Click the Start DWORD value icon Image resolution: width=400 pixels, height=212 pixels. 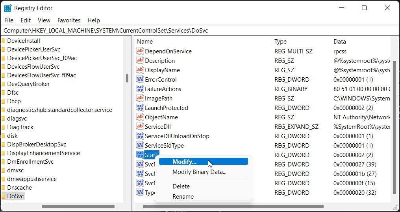[x=140, y=155]
